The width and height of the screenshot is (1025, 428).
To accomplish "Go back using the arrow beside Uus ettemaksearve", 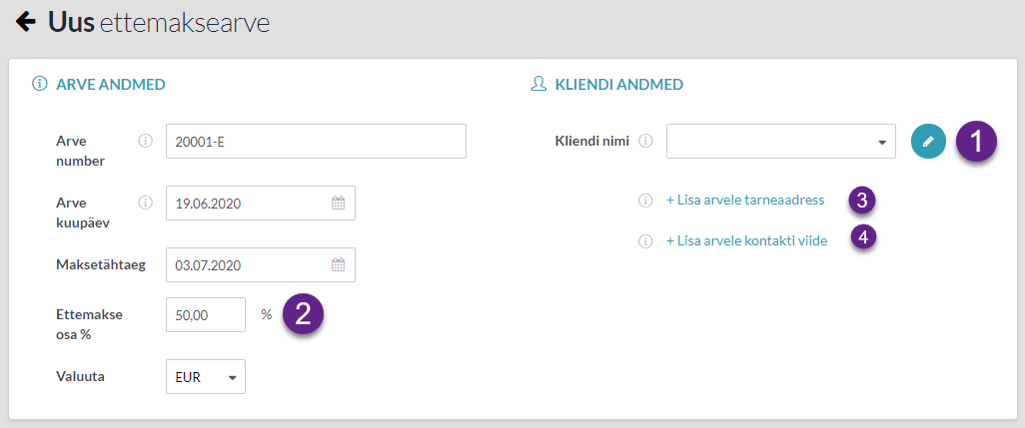I will pos(26,22).
